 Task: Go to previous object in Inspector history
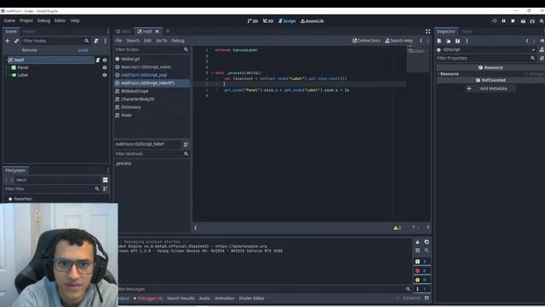click(x=527, y=41)
